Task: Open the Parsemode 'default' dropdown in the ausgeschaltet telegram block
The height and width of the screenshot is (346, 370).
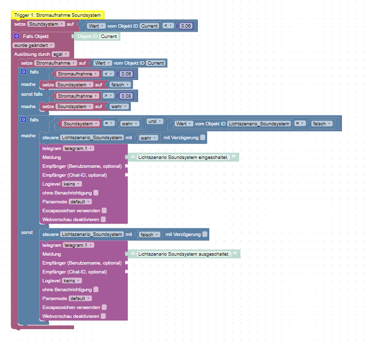Action: pos(80,299)
